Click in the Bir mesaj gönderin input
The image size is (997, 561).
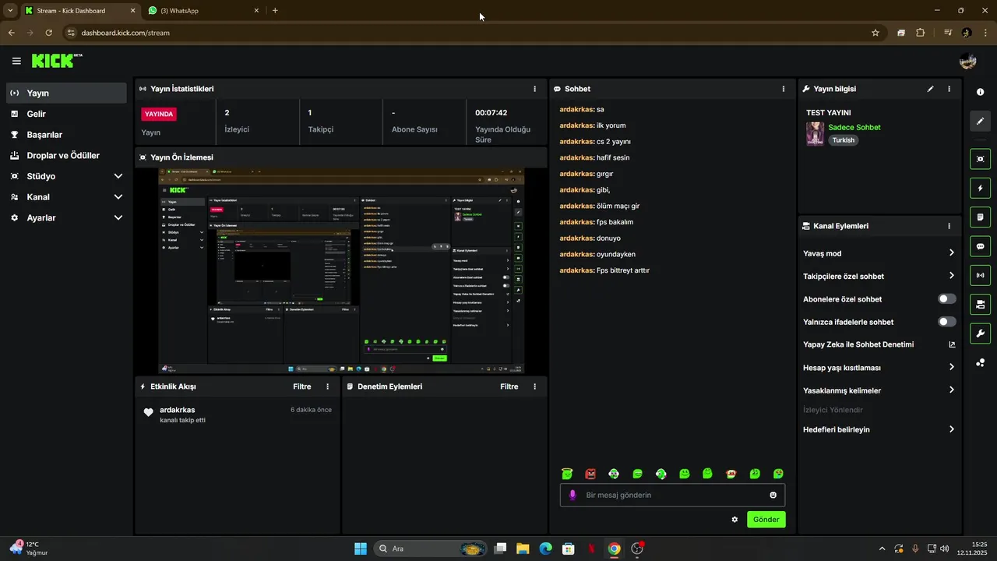click(x=673, y=495)
